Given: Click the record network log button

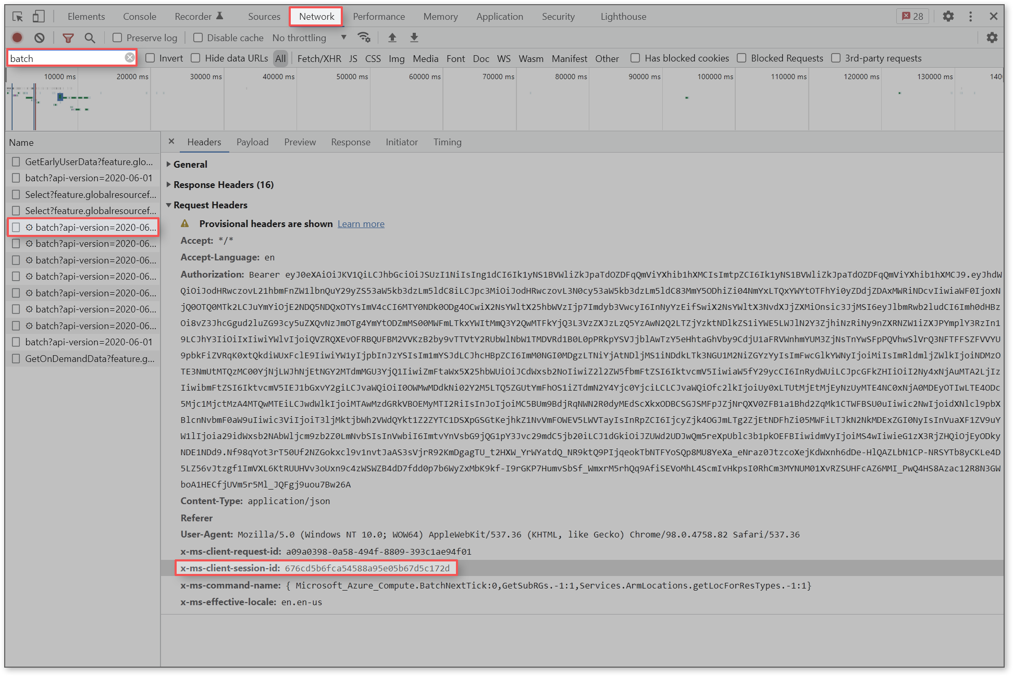Looking at the screenshot, I should tap(17, 37).
